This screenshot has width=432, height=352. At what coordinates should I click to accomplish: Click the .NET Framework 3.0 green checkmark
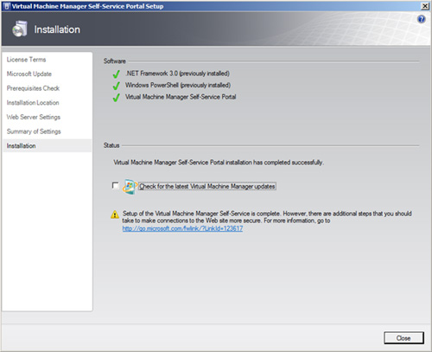coord(116,74)
